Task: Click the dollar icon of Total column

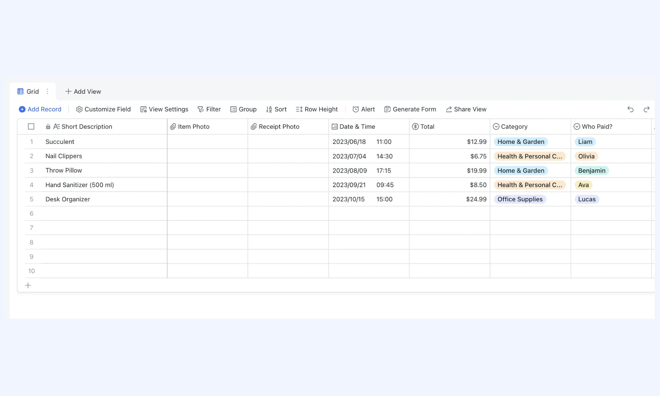Action: [x=415, y=126]
